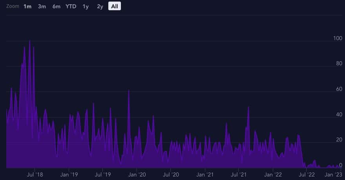Click the Jan '22 axis label
This screenshot has width=345, height=180.
click(x=273, y=175)
